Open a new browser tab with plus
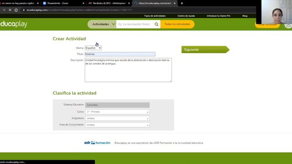 tap(182, 3)
